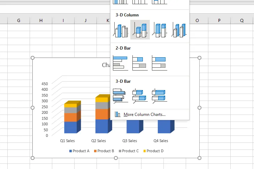Select the 3-D Clustered Bar chart icon
This screenshot has height=169, width=254.
point(121,95)
